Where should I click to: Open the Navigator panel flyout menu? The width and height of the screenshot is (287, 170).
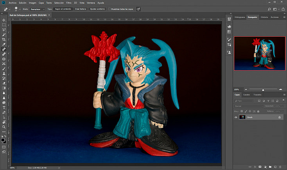point(284,17)
